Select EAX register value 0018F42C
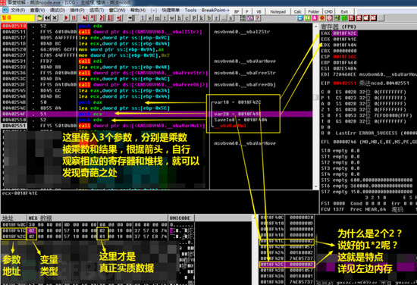This screenshot has height=285, width=417. tap(345, 33)
